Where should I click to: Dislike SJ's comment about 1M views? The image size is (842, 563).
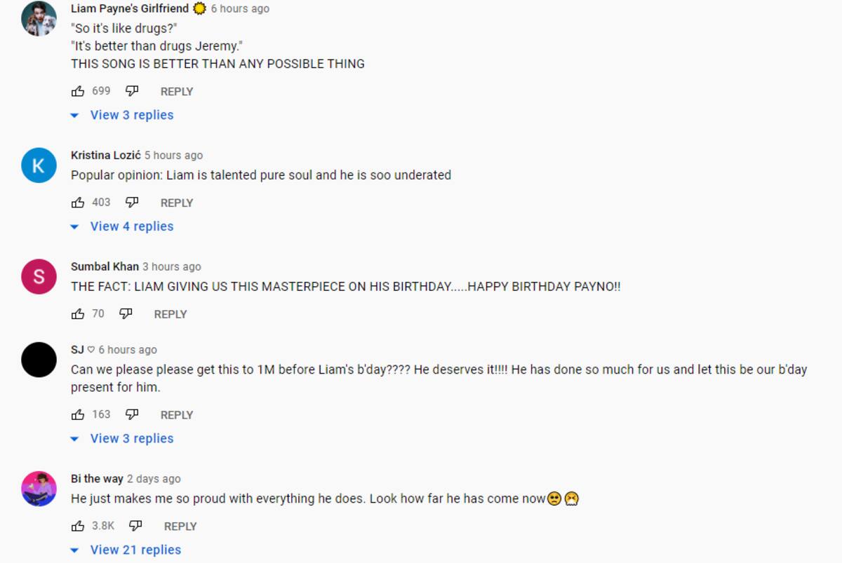pyautogui.click(x=132, y=415)
